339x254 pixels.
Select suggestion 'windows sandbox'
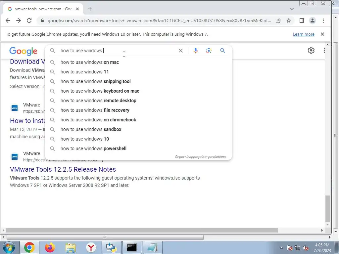138,129
